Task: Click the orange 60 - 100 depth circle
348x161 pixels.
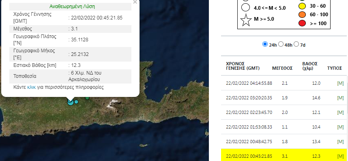Action: (x=302, y=15)
